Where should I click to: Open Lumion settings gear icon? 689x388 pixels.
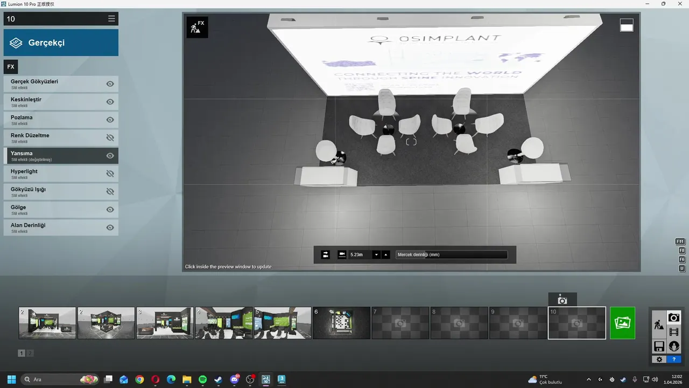(x=659, y=359)
